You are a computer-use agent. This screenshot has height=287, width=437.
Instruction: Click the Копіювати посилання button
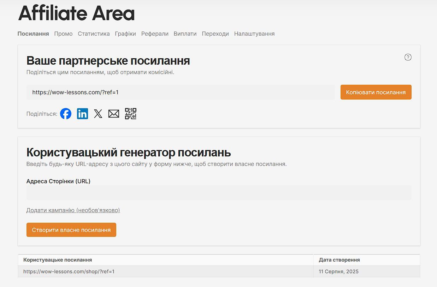(x=376, y=92)
